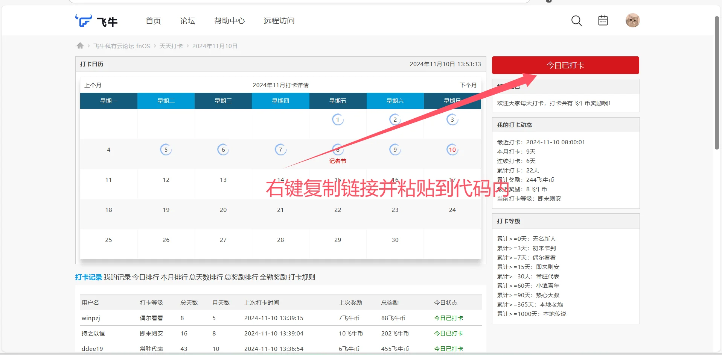
Task: Select circled day 7 in calendar
Action: tap(280, 150)
